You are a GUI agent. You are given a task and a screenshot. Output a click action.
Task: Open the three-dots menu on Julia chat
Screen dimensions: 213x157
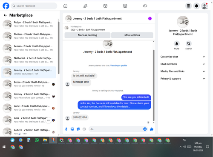point(49,120)
